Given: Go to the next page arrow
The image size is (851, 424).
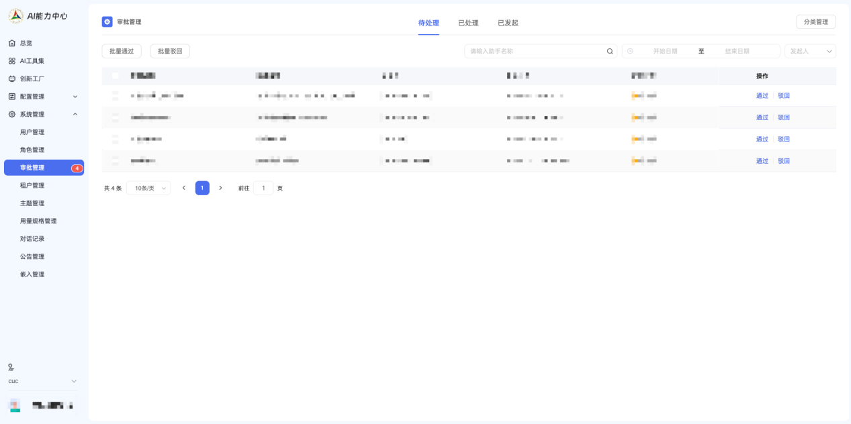Looking at the screenshot, I should (x=220, y=188).
